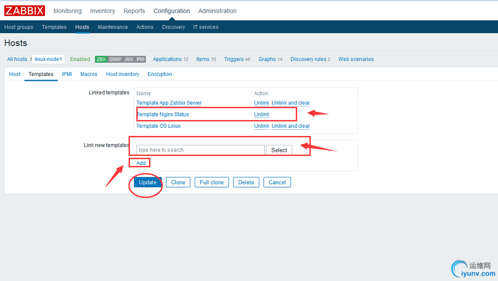Image resolution: width=498 pixels, height=281 pixels.
Task: Unlink and clear Template OS Linux
Action: click(x=291, y=126)
